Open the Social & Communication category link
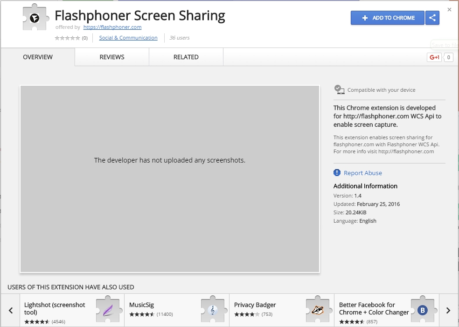The image size is (459, 327). [128, 38]
